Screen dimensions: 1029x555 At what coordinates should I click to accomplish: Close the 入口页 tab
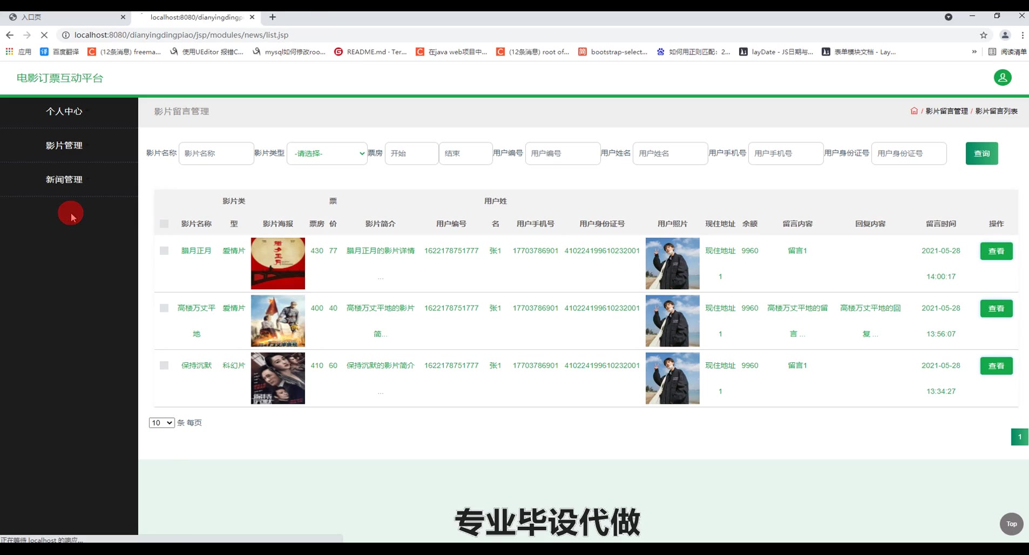(x=123, y=17)
